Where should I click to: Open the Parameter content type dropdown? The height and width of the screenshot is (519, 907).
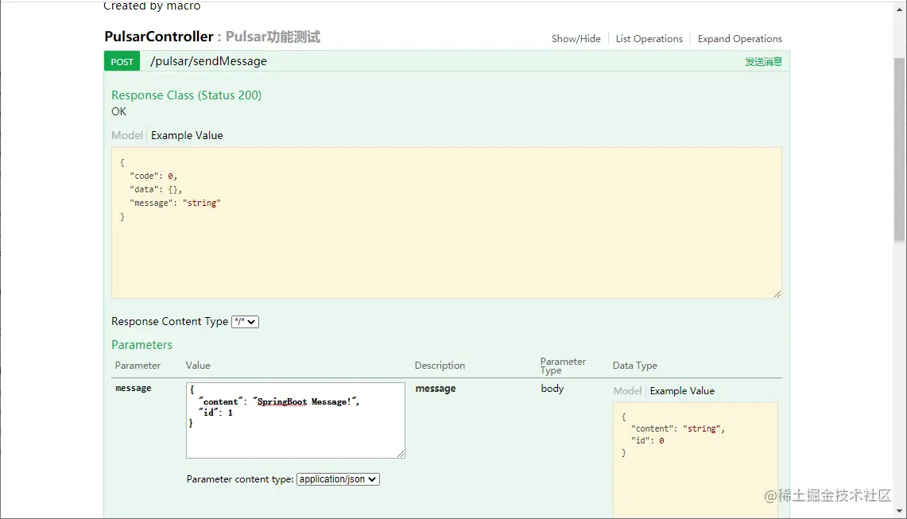point(338,479)
